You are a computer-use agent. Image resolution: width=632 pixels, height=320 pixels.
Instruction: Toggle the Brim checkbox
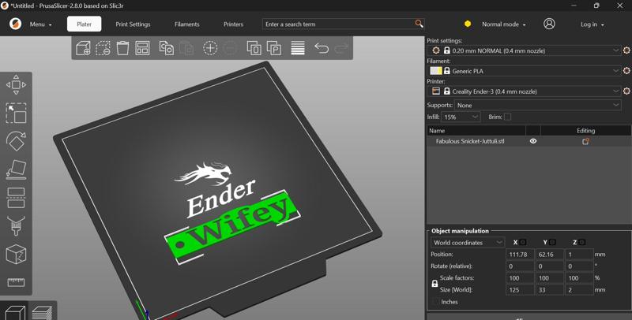507,117
